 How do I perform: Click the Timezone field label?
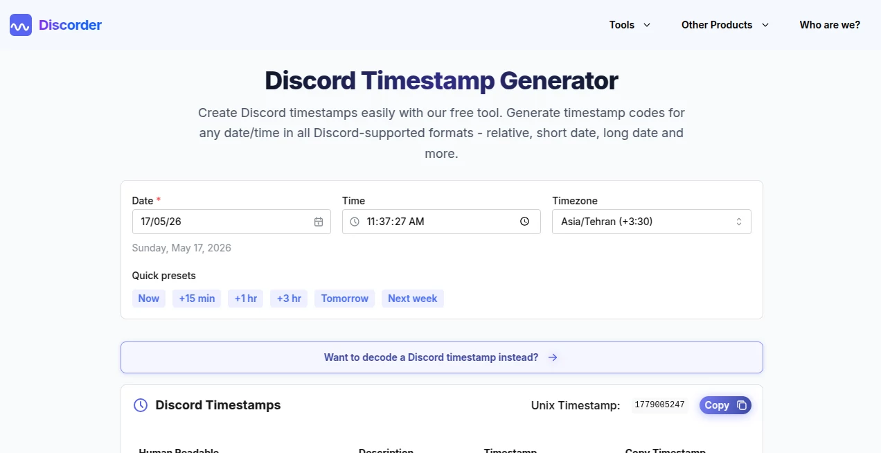(x=575, y=201)
